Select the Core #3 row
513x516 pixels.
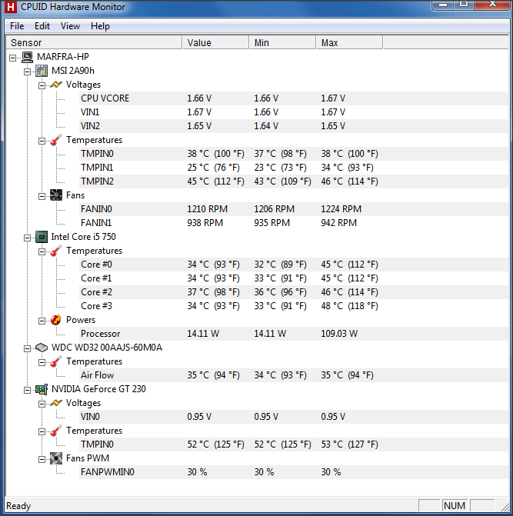294,306
